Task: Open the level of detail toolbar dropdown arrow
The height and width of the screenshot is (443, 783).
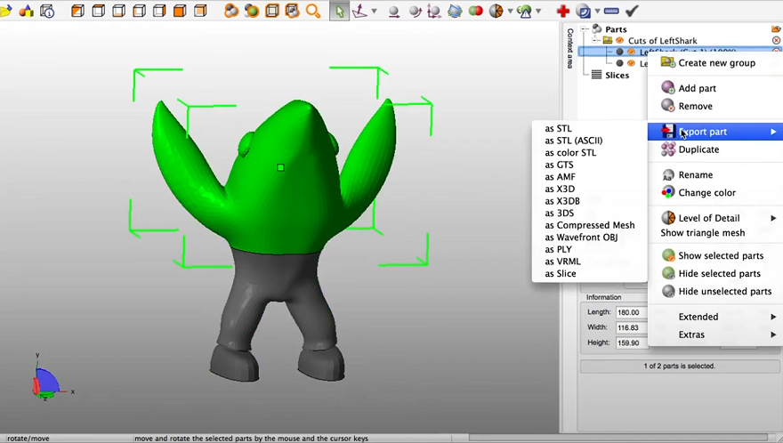Action: 510,11
